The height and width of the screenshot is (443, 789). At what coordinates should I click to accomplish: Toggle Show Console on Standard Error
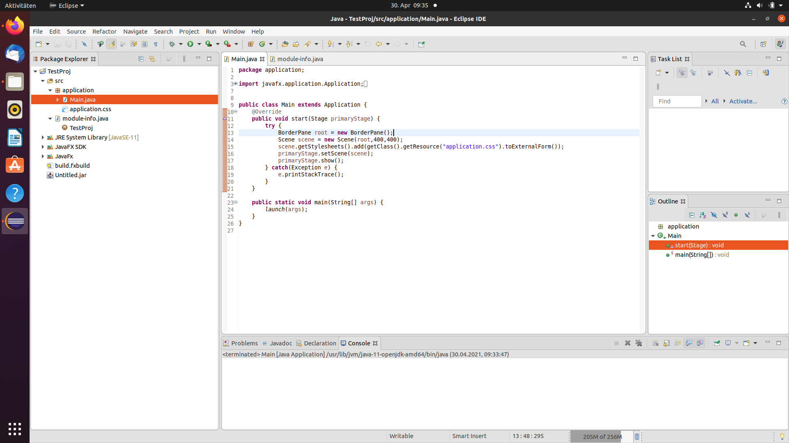(x=700, y=343)
